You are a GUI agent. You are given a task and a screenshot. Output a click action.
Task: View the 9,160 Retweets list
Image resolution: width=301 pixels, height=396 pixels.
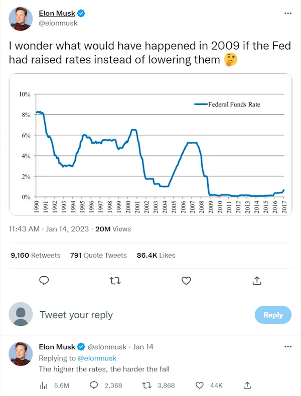[36, 255]
